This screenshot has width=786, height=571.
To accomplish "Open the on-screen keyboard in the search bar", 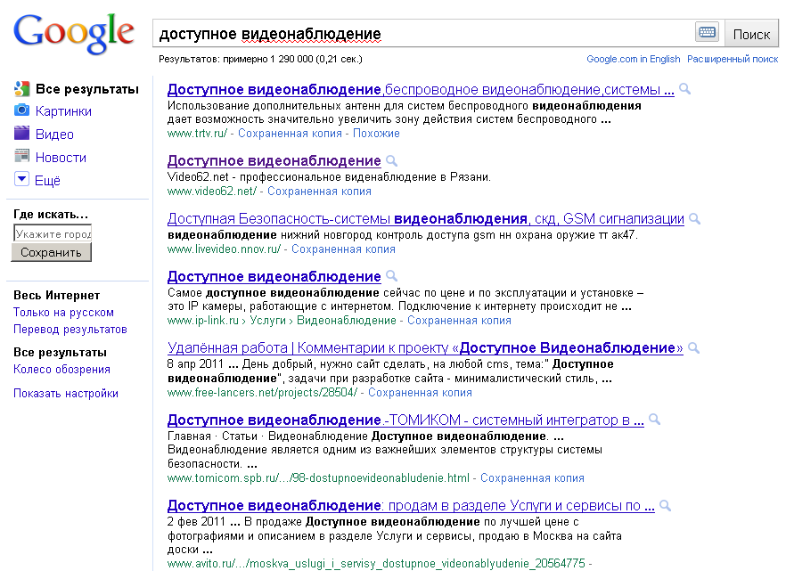I will [707, 31].
